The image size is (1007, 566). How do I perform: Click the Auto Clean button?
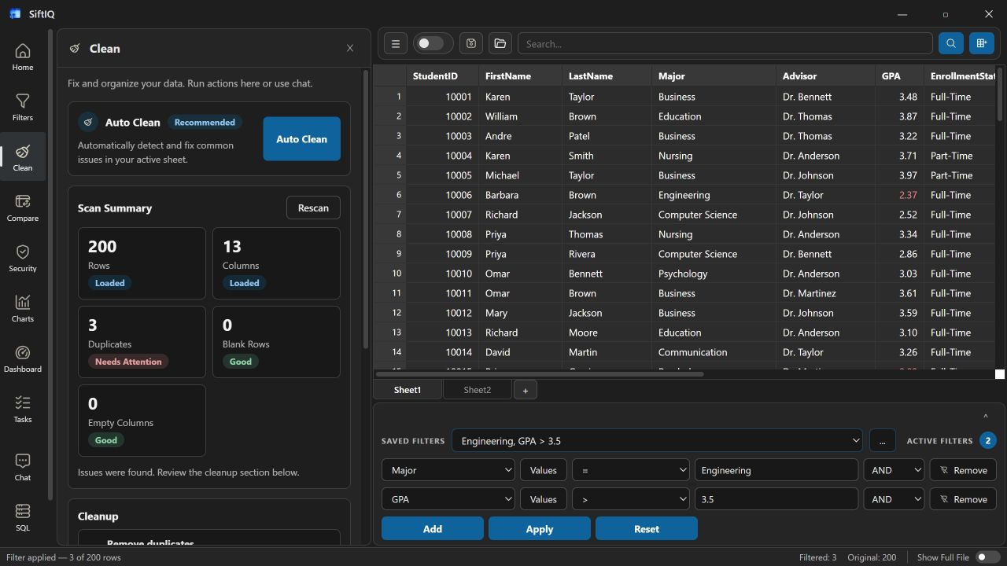[x=301, y=138]
